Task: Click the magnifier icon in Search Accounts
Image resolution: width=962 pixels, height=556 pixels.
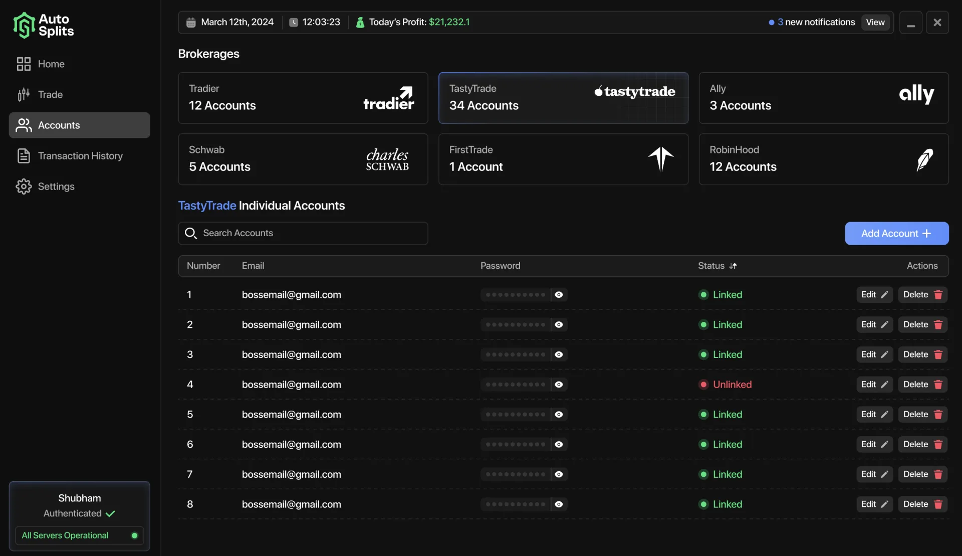Action: tap(190, 233)
